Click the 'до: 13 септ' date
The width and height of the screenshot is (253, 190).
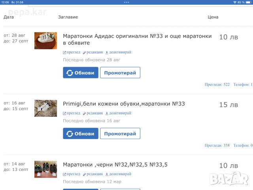coord(16,169)
